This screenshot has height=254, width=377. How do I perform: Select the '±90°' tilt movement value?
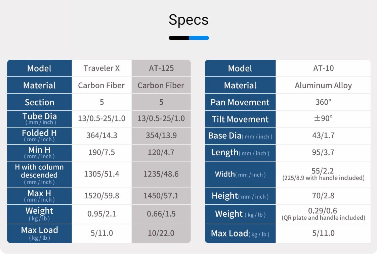[323, 118]
